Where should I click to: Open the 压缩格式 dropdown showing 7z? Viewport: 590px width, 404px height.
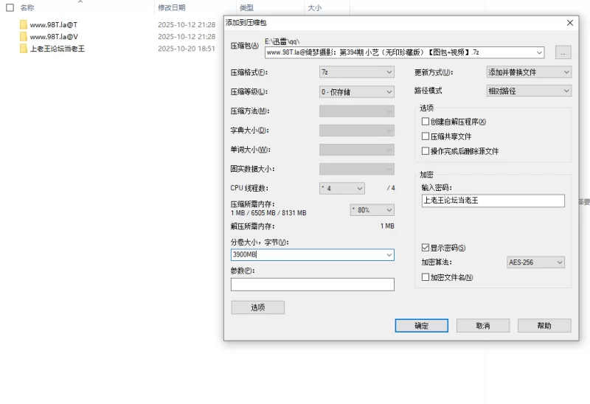tap(357, 72)
